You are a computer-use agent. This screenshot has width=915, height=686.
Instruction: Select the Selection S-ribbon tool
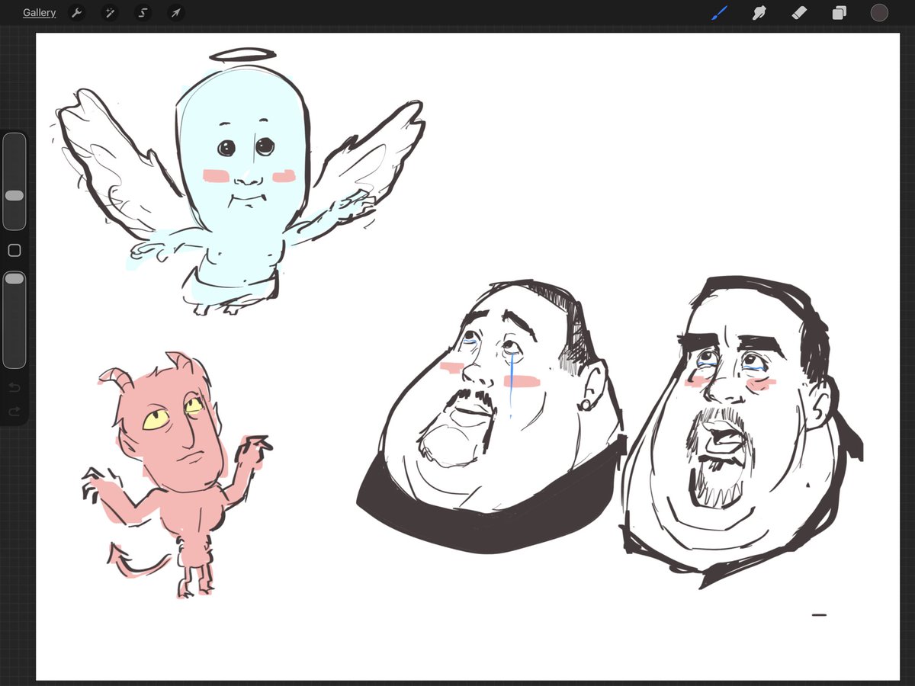tap(143, 12)
